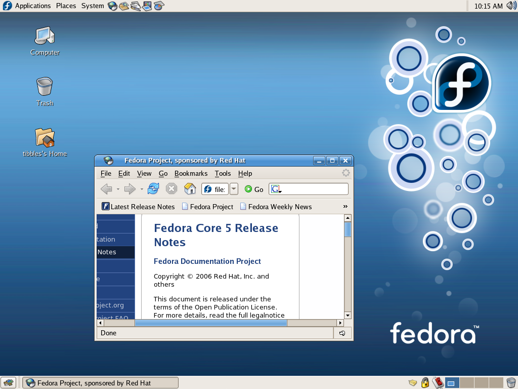Click the 10:15 AM clock
This screenshot has height=389, width=518.
[488, 6]
